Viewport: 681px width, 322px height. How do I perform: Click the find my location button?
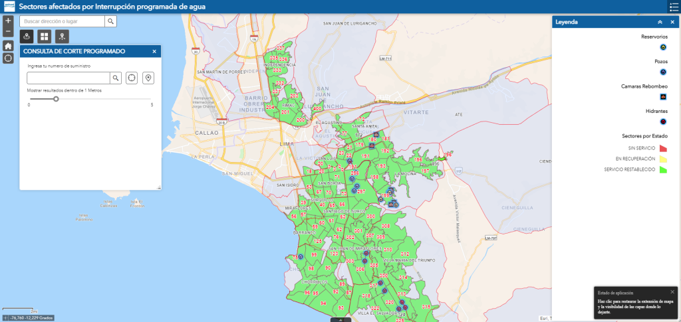point(8,58)
